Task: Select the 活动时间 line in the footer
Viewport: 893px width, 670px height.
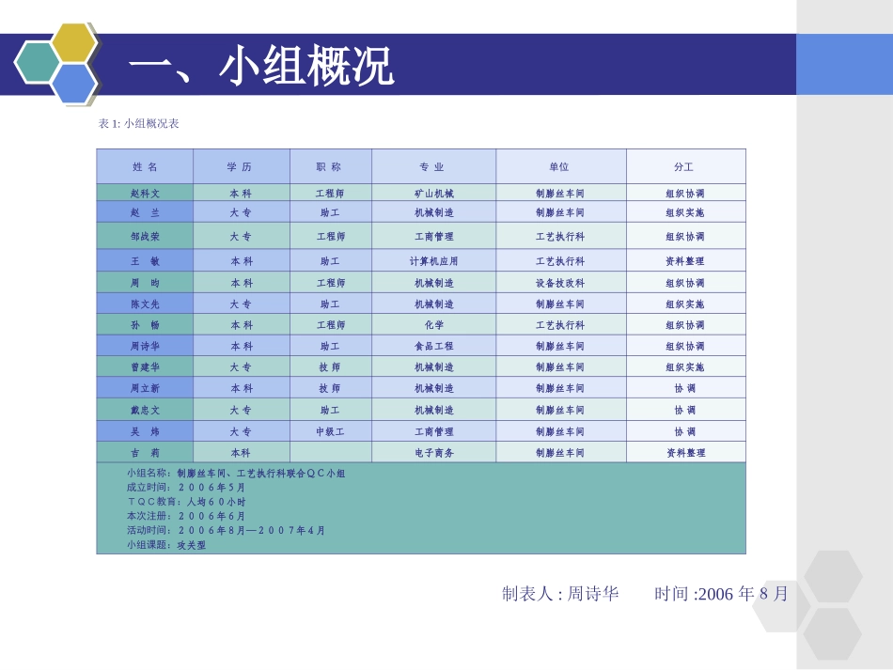Action: [226, 530]
